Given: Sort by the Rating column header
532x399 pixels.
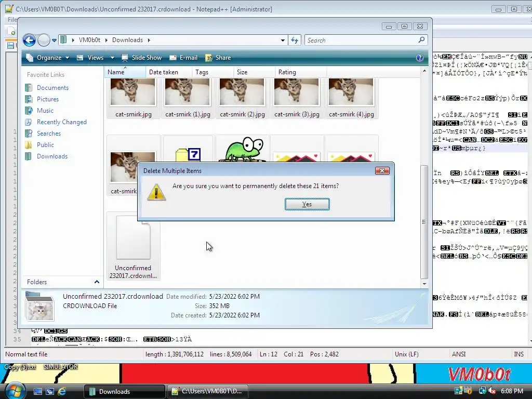Looking at the screenshot, I should pyautogui.click(x=301, y=72).
